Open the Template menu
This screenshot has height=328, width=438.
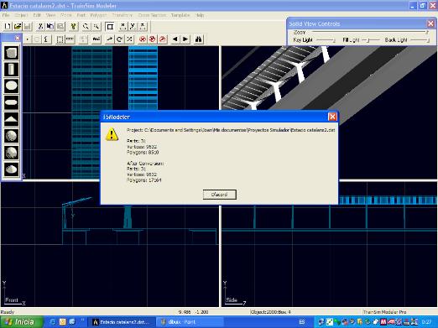(180, 15)
